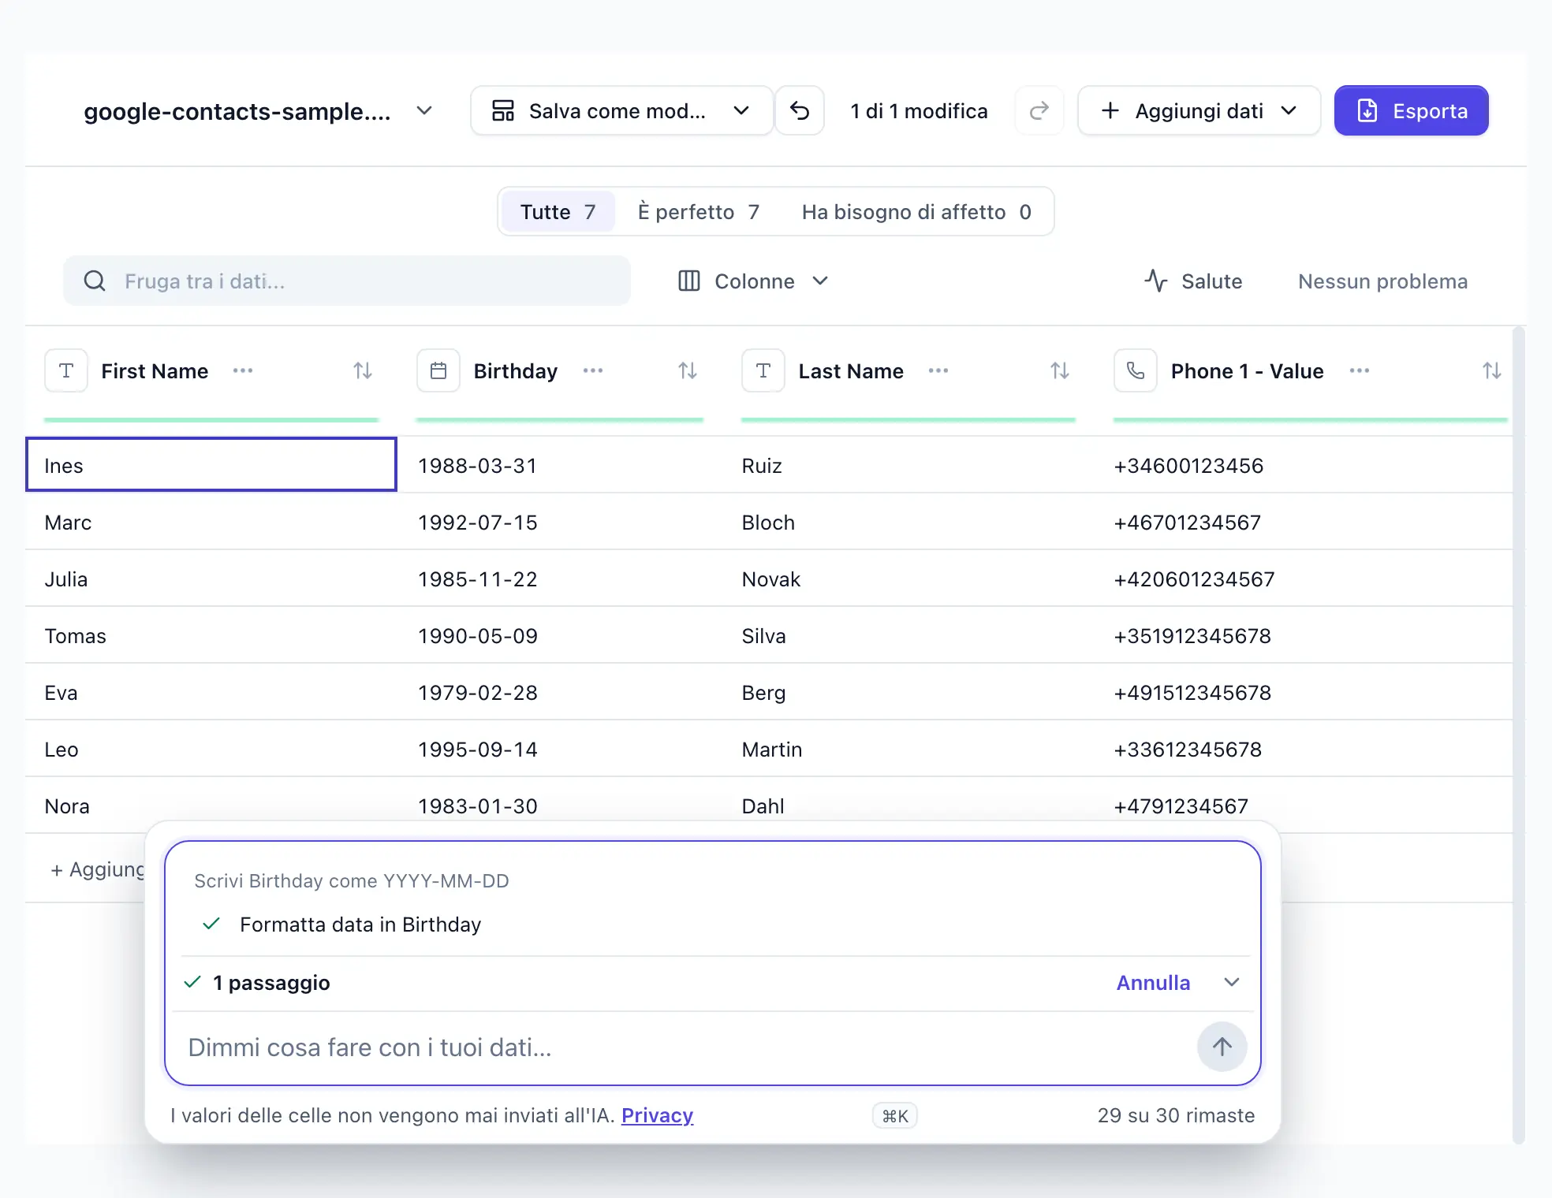Select the birthday cell 1992-07-15
The width and height of the screenshot is (1552, 1198).
click(x=560, y=522)
